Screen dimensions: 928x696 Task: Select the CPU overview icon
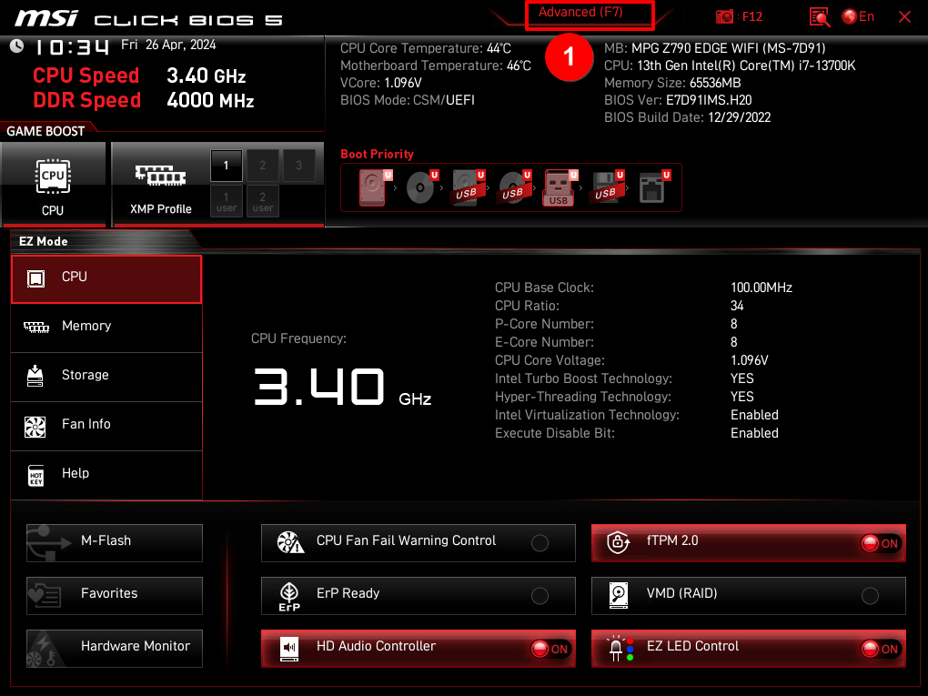point(106,278)
